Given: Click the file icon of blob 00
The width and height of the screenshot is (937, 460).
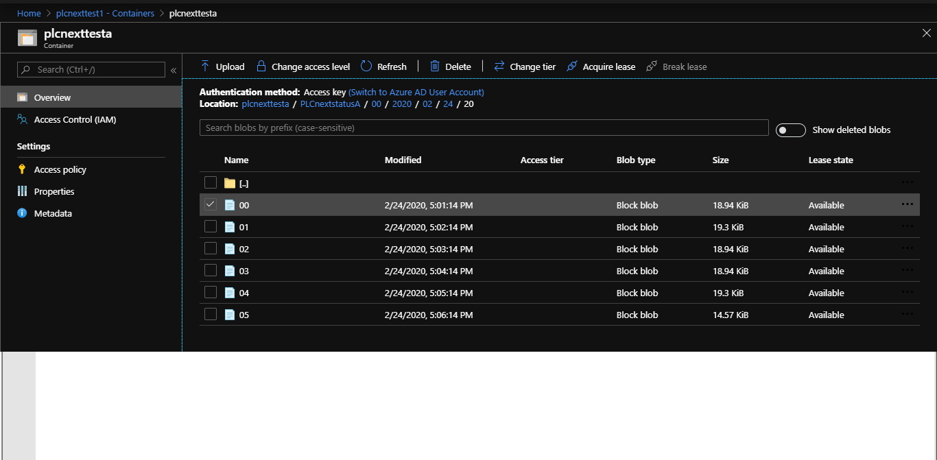Looking at the screenshot, I should (x=230, y=205).
